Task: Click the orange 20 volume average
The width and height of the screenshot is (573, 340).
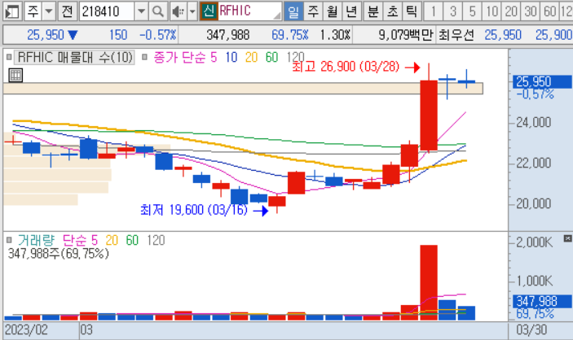Action: (112, 240)
